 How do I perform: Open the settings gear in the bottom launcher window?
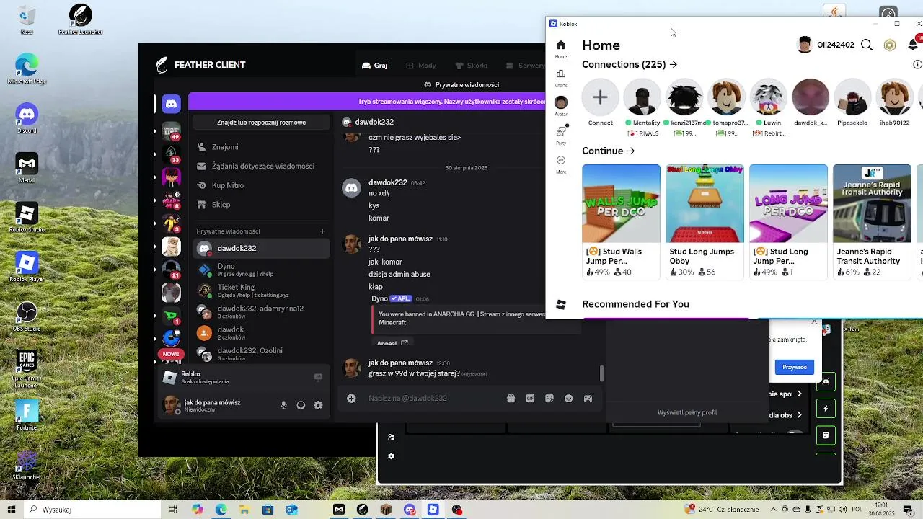pyautogui.click(x=391, y=456)
